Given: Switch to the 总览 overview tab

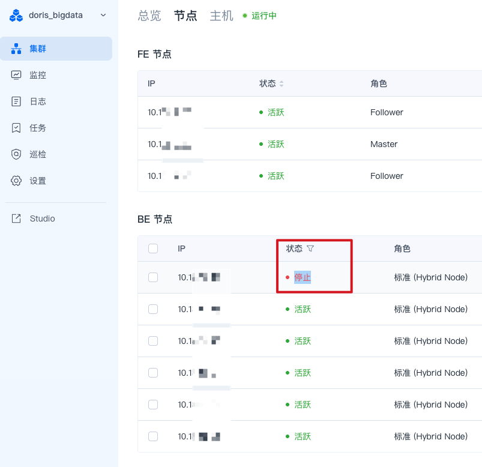Looking at the screenshot, I should (x=149, y=16).
